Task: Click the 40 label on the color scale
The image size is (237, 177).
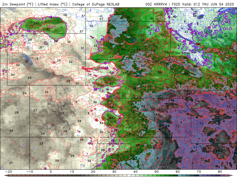Action: point(135,172)
